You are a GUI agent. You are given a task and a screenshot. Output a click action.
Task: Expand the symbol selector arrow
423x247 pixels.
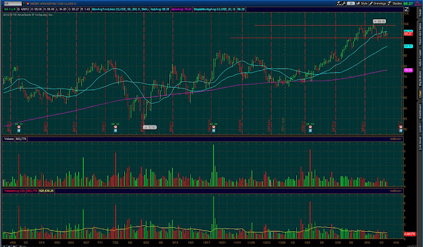click(24, 3)
